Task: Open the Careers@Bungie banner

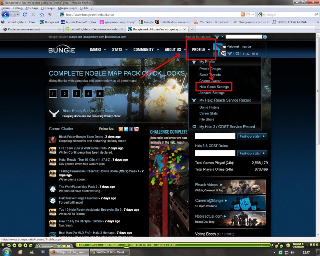Action: click(x=230, y=203)
